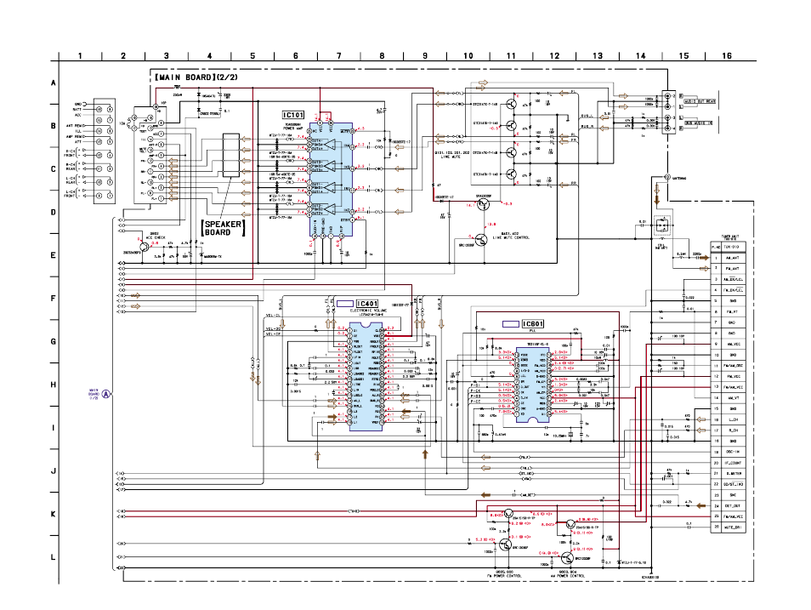Screen dimensions: 811x610
Task: Select the IC601 reference label
Action: (x=533, y=323)
